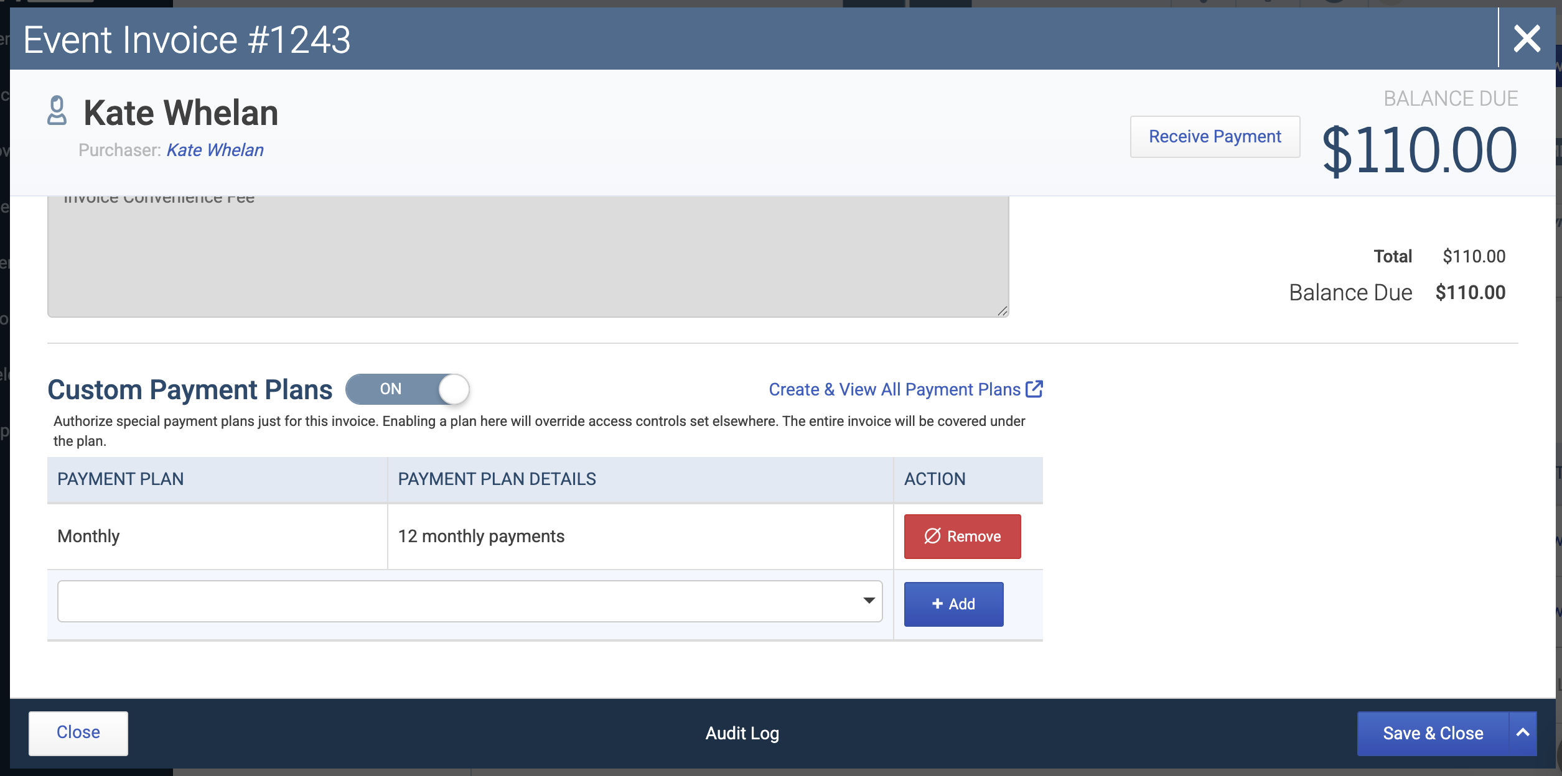1562x776 pixels.
Task: Open purchaser Kate Whelan link
Action: (215, 150)
